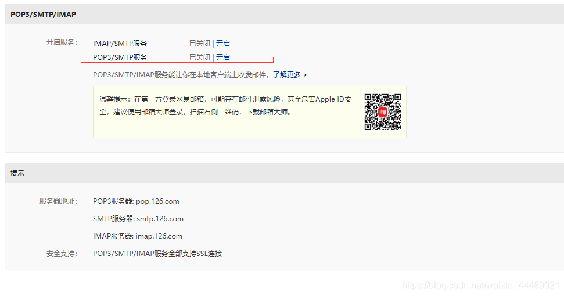Select the smtp.126.com server address
Viewport: 564px width, 296px height.
160,219
